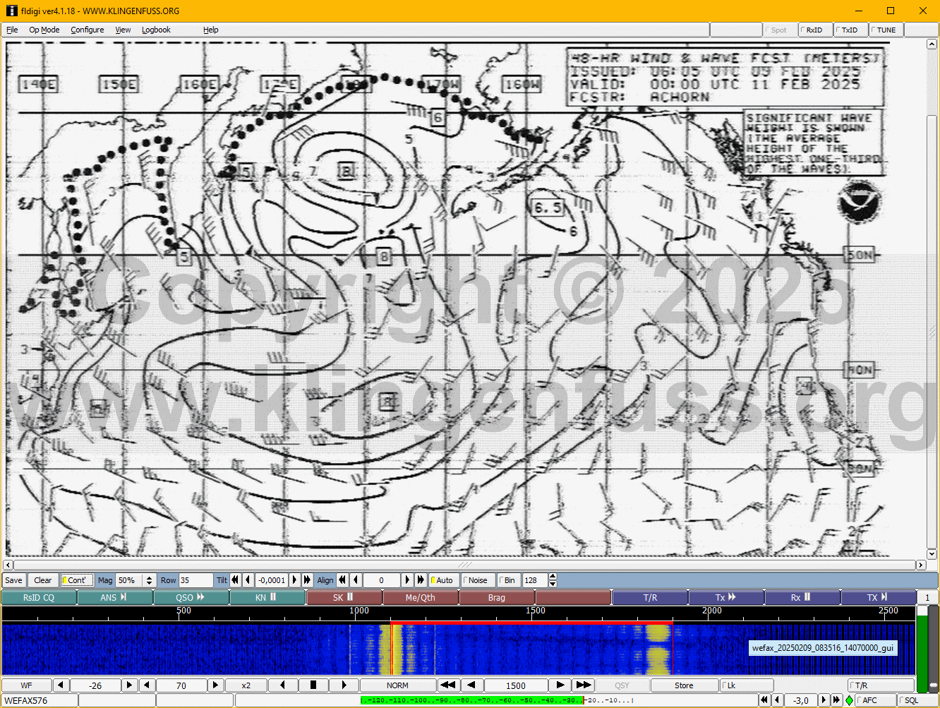Click the Save image button

tap(13, 580)
